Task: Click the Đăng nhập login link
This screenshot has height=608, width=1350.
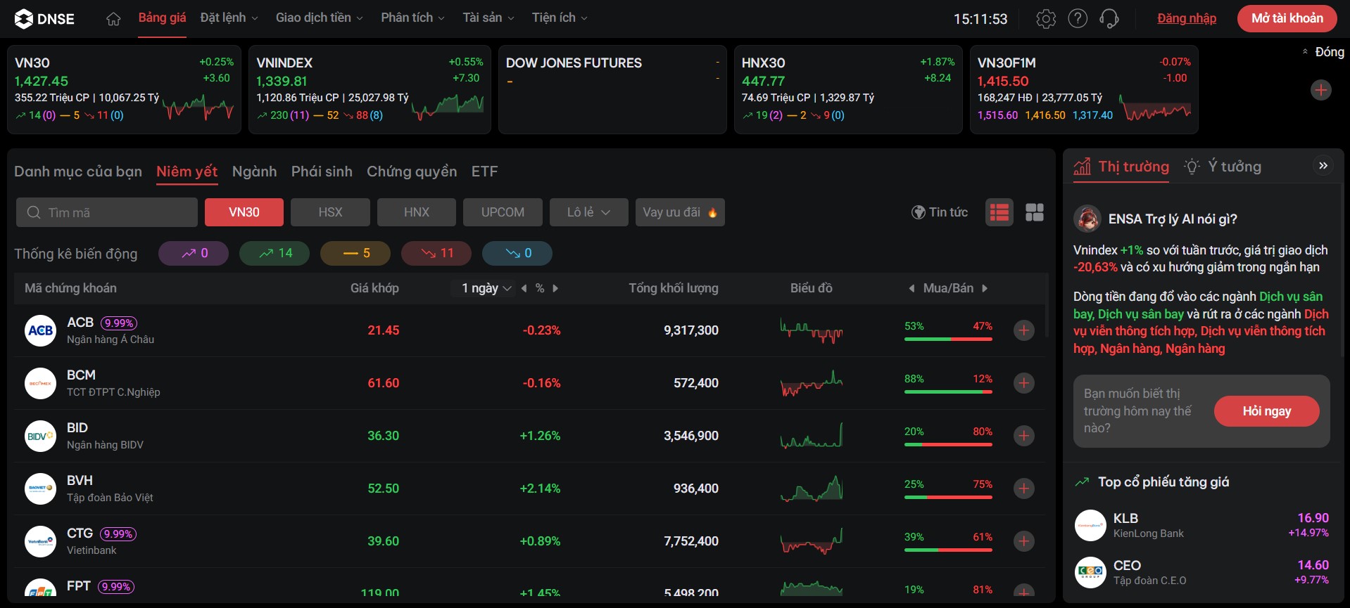Action: tap(1187, 18)
